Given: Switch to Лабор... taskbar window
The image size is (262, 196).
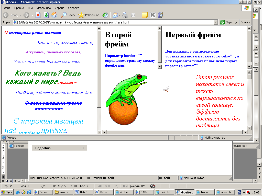Looking at the screenshot, I should click(x=104, y=192).
